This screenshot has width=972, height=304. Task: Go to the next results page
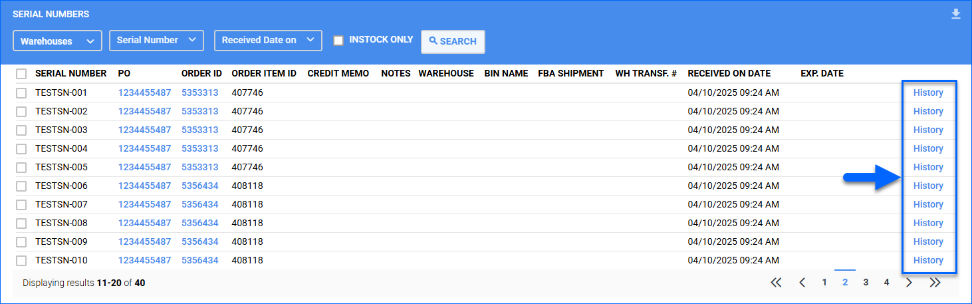pos(909,283)
